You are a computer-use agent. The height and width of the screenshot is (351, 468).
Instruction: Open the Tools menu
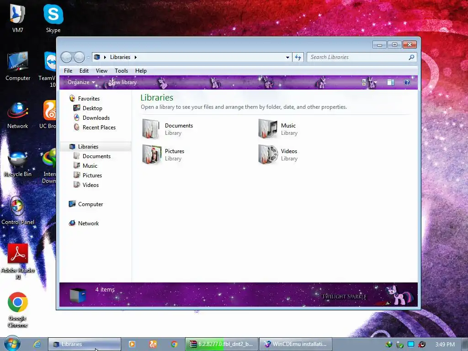tap(121, 71)
